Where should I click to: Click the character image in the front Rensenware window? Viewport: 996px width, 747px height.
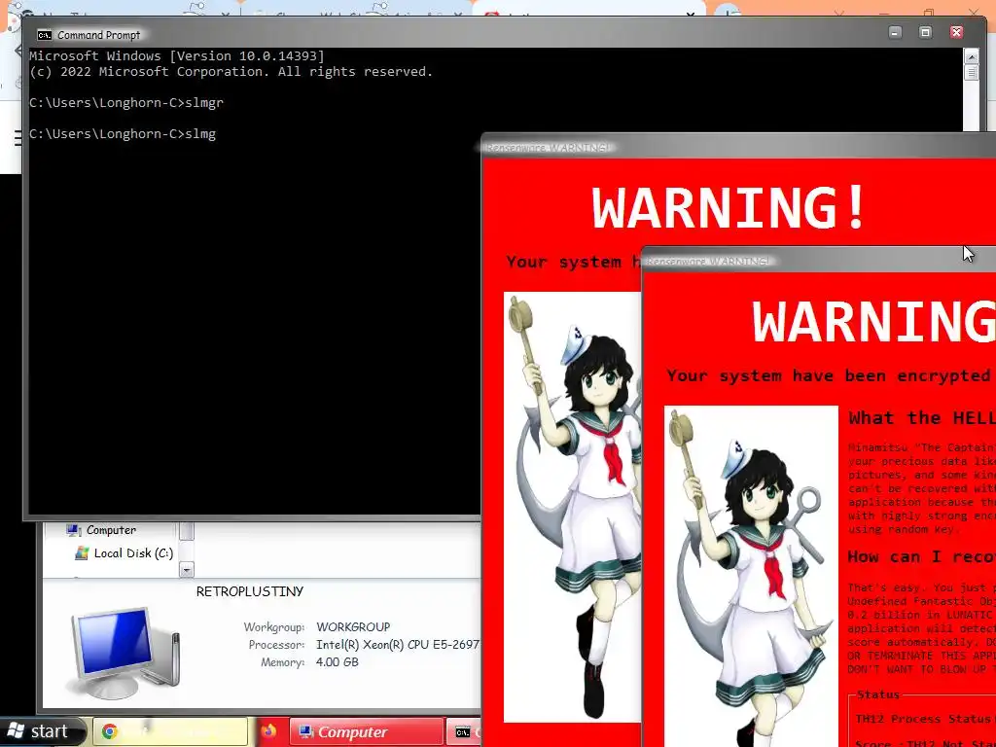tap(752, 576)
